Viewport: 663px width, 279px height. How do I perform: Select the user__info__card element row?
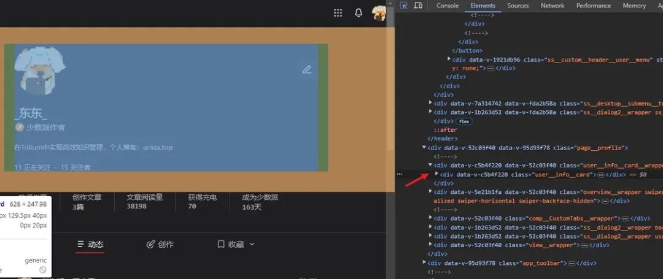(x=529, y=174)
